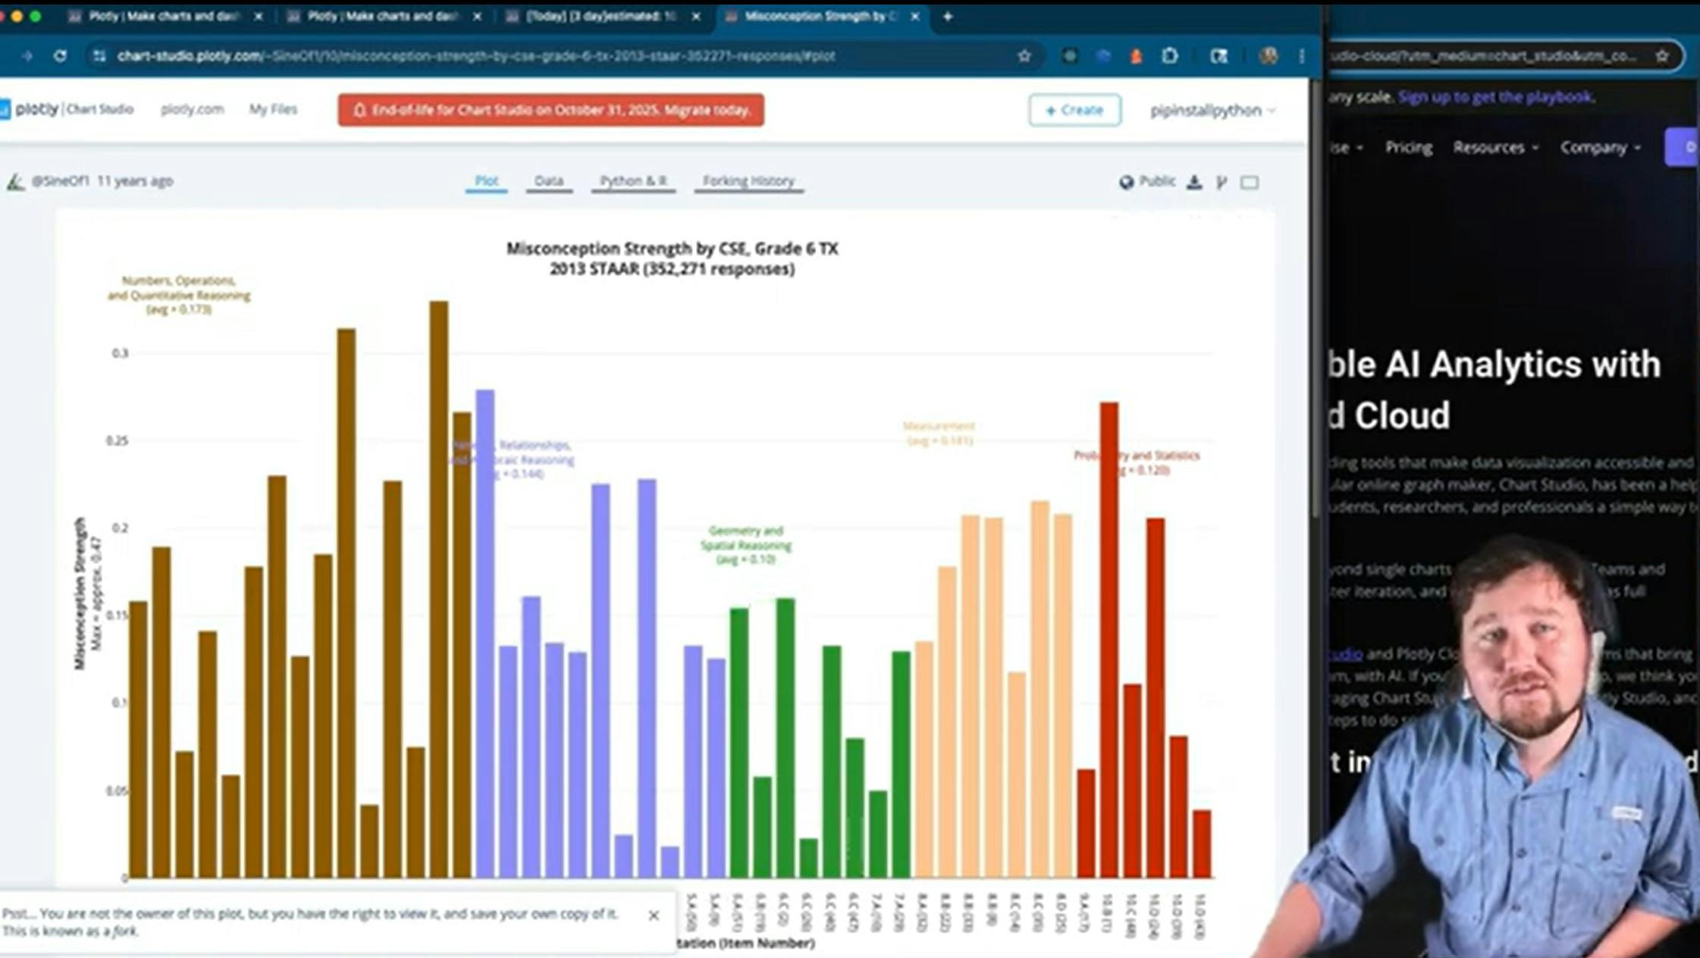
Task: Switch to the Data tab
Action: click(x=548, y=181)
